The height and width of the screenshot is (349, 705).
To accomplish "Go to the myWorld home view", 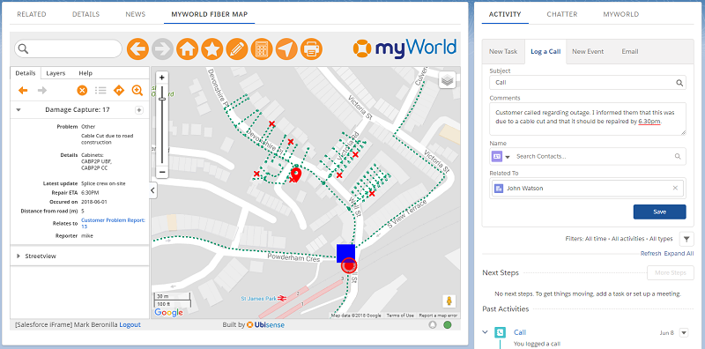I will pyautogui.click(x=187, y=49).
